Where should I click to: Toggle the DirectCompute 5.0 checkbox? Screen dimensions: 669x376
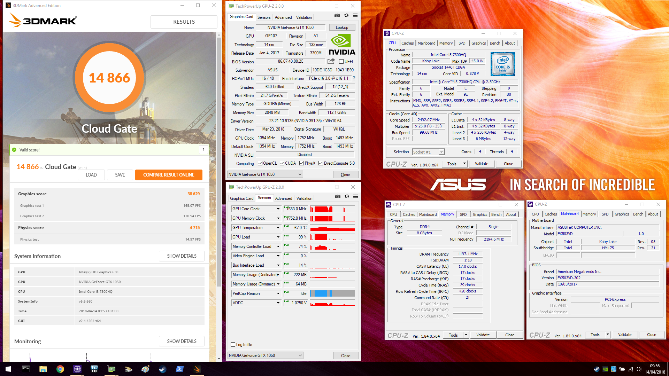point(321,163)
